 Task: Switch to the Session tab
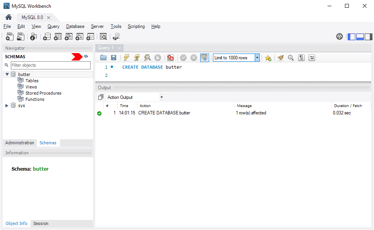pyautogui.click(x=41, y=223)
